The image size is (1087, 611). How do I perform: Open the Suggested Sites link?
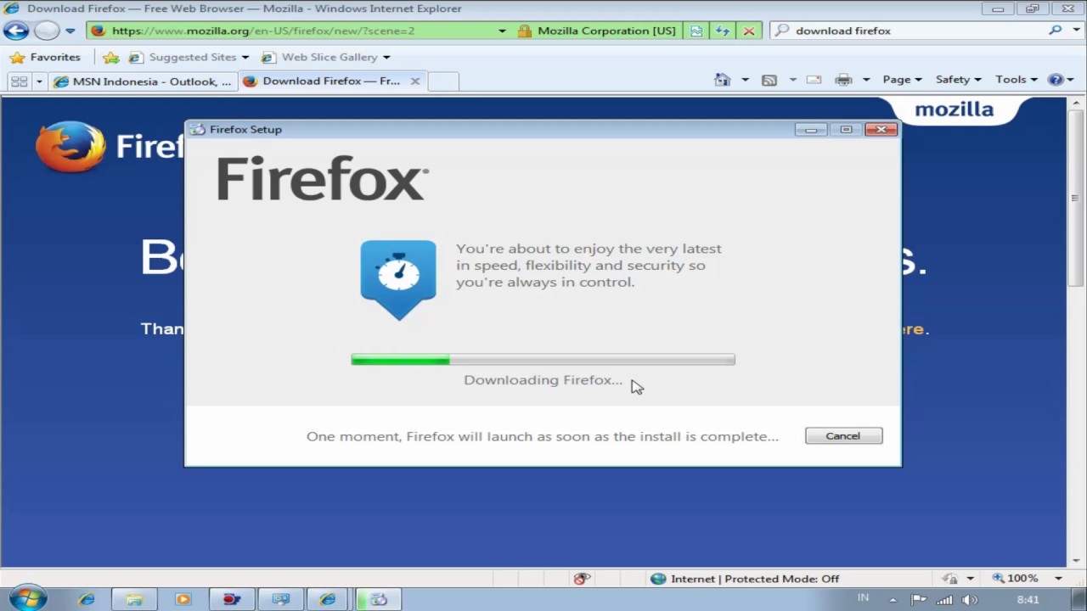pyautogui.click(x=183, y=57)
